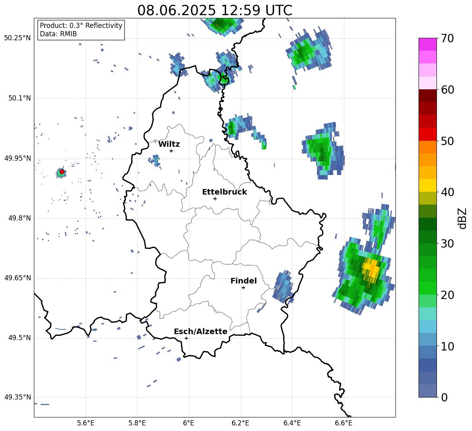Click the 49.5°N latitude label

coord(19,338)
